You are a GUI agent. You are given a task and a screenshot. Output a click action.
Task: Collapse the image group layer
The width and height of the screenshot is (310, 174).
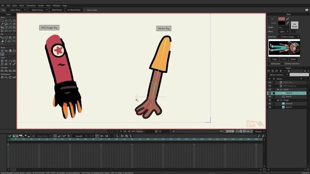coord(278,100)
